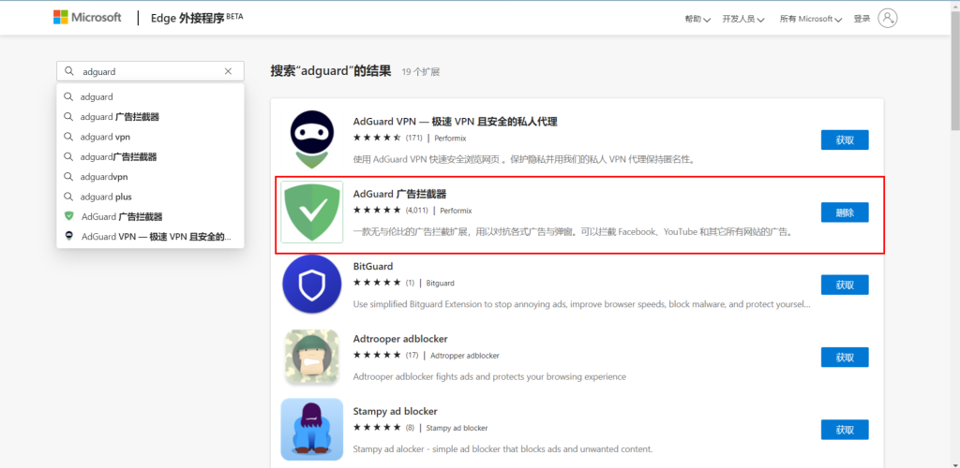The height and width of the screenshot is (468, 960).
Task: Click Edge 外接程序 title link
Action: click(x=197, y=18)
